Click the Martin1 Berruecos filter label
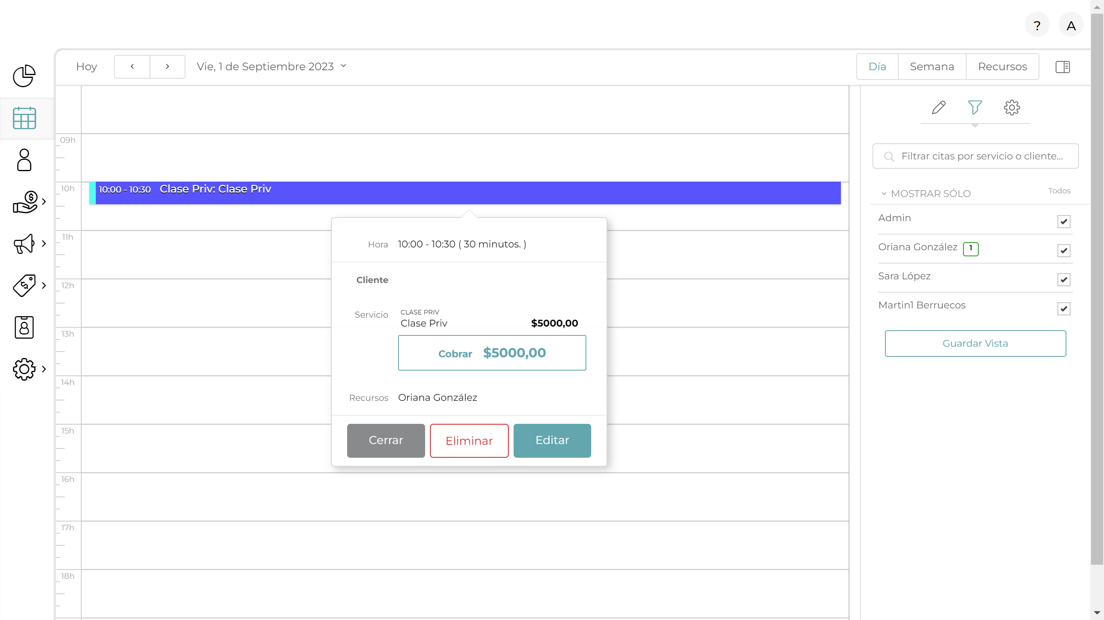Image resolution: width=1104 pixels, height=620 pixels. 922,305
